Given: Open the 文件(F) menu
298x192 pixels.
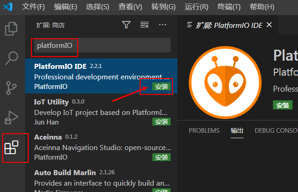Looking at the screenshot, I should [x=34, y=7].
